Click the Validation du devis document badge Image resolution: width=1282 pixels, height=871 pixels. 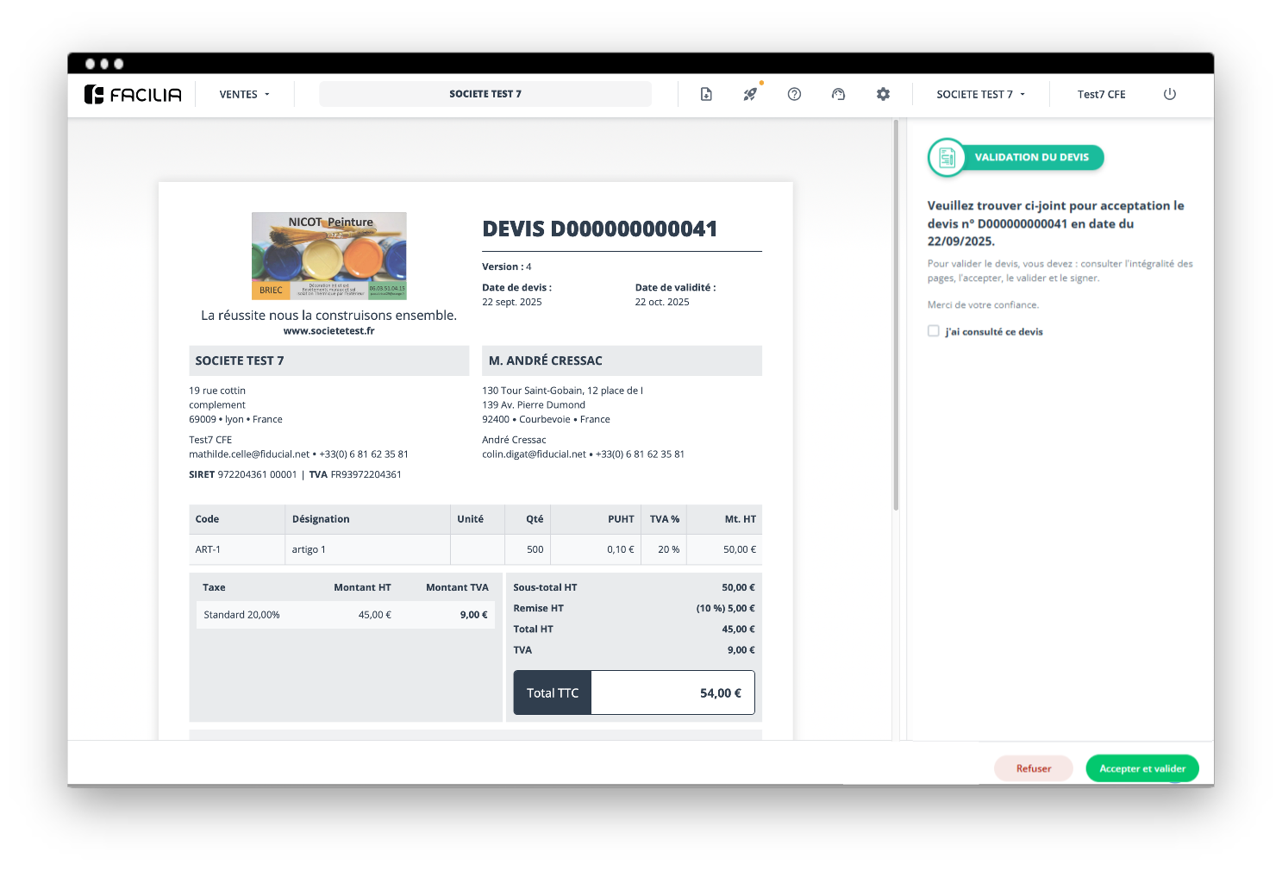[x=948, y=158]
